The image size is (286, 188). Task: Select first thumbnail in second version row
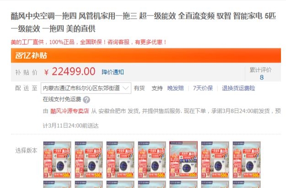click(x=57, y=184)
